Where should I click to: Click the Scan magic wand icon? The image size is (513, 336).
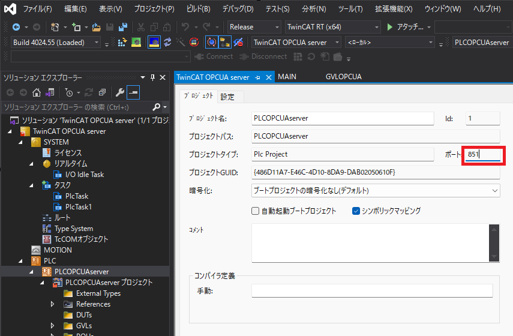pos(180,42)
